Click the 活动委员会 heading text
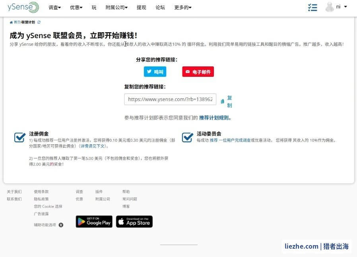357x257 pixels. tap(209, 134)
